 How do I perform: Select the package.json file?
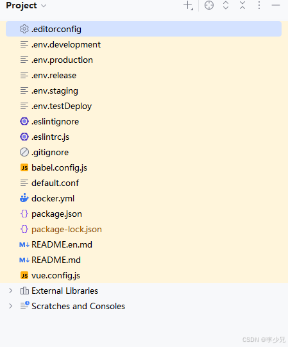pyautogui.click(x=144, y=214)
